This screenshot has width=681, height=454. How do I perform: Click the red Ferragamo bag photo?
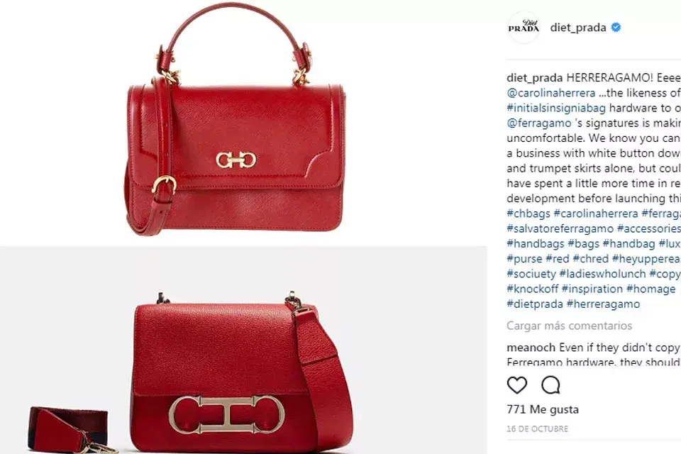(236, 121)
